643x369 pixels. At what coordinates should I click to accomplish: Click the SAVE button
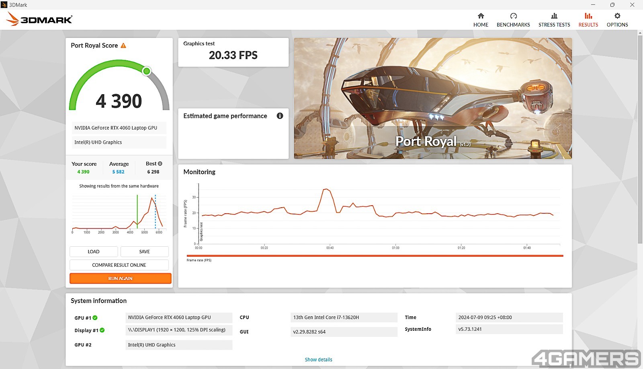(145, 251)
